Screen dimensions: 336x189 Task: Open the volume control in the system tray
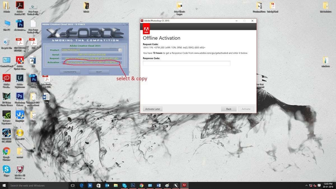(x=315, y=186)
